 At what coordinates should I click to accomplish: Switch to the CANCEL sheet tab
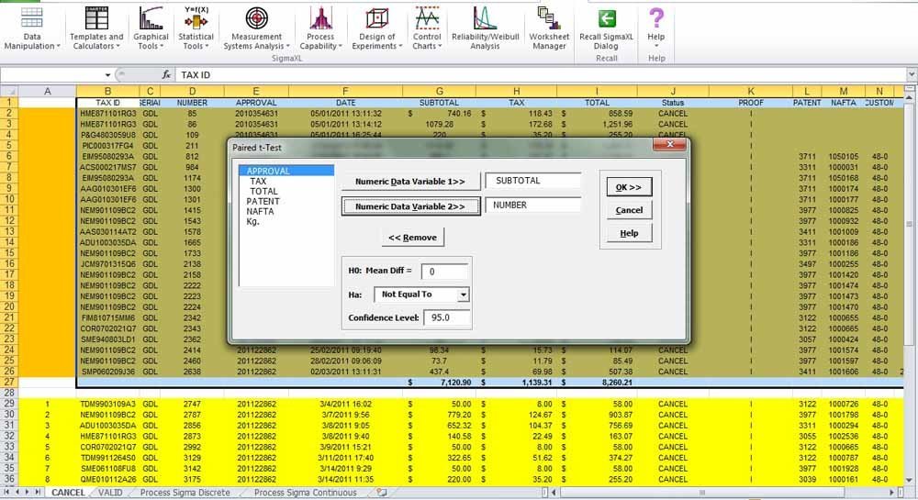[x=68, y=493]
